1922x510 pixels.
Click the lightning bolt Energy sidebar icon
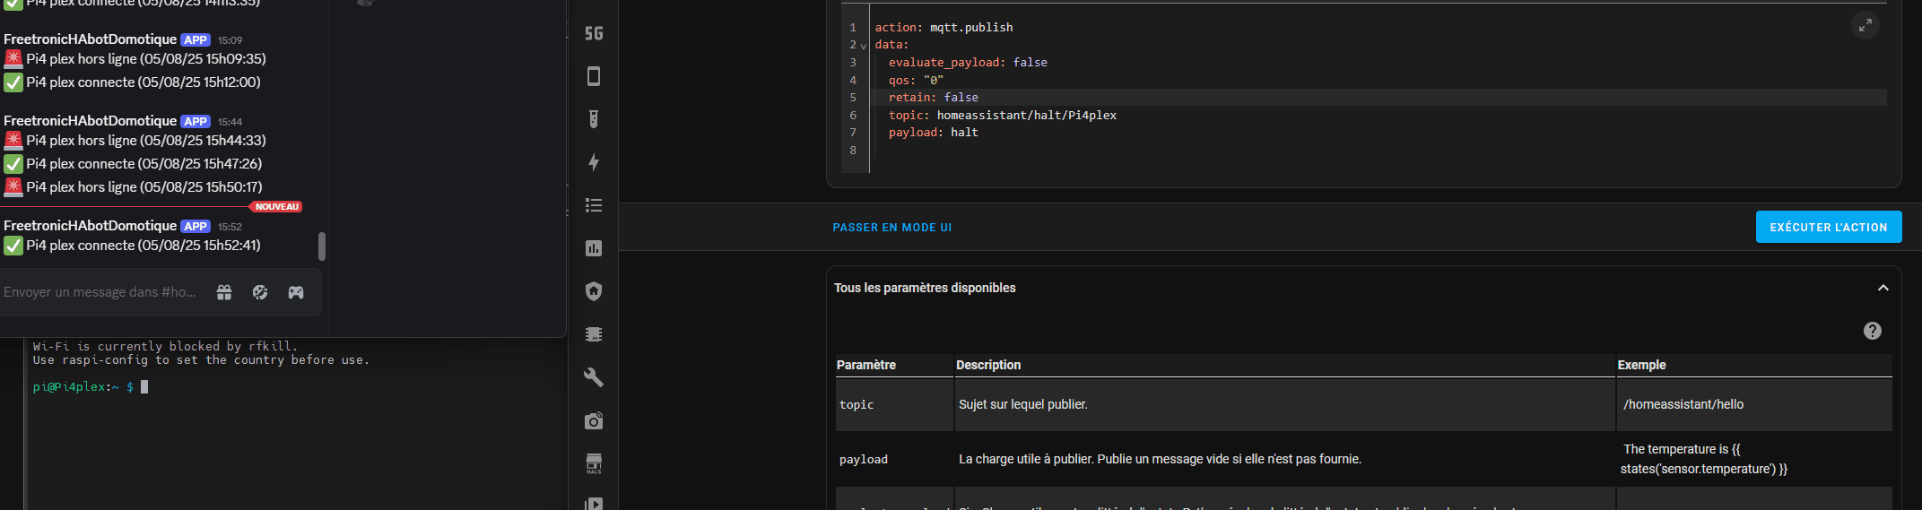click(x=594, y=162)
